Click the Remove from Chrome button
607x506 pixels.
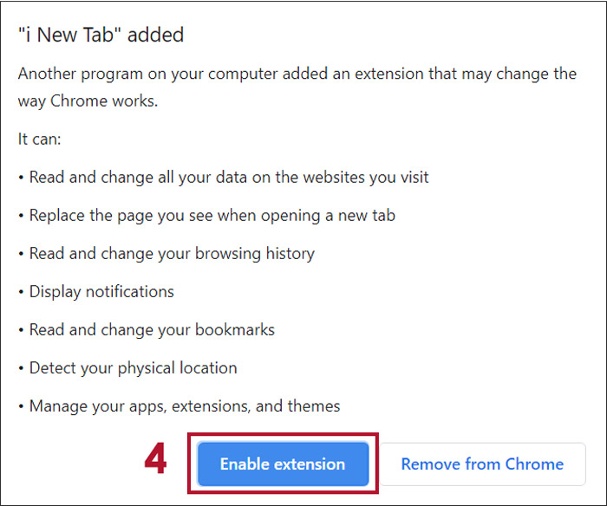tap(482, 464)
